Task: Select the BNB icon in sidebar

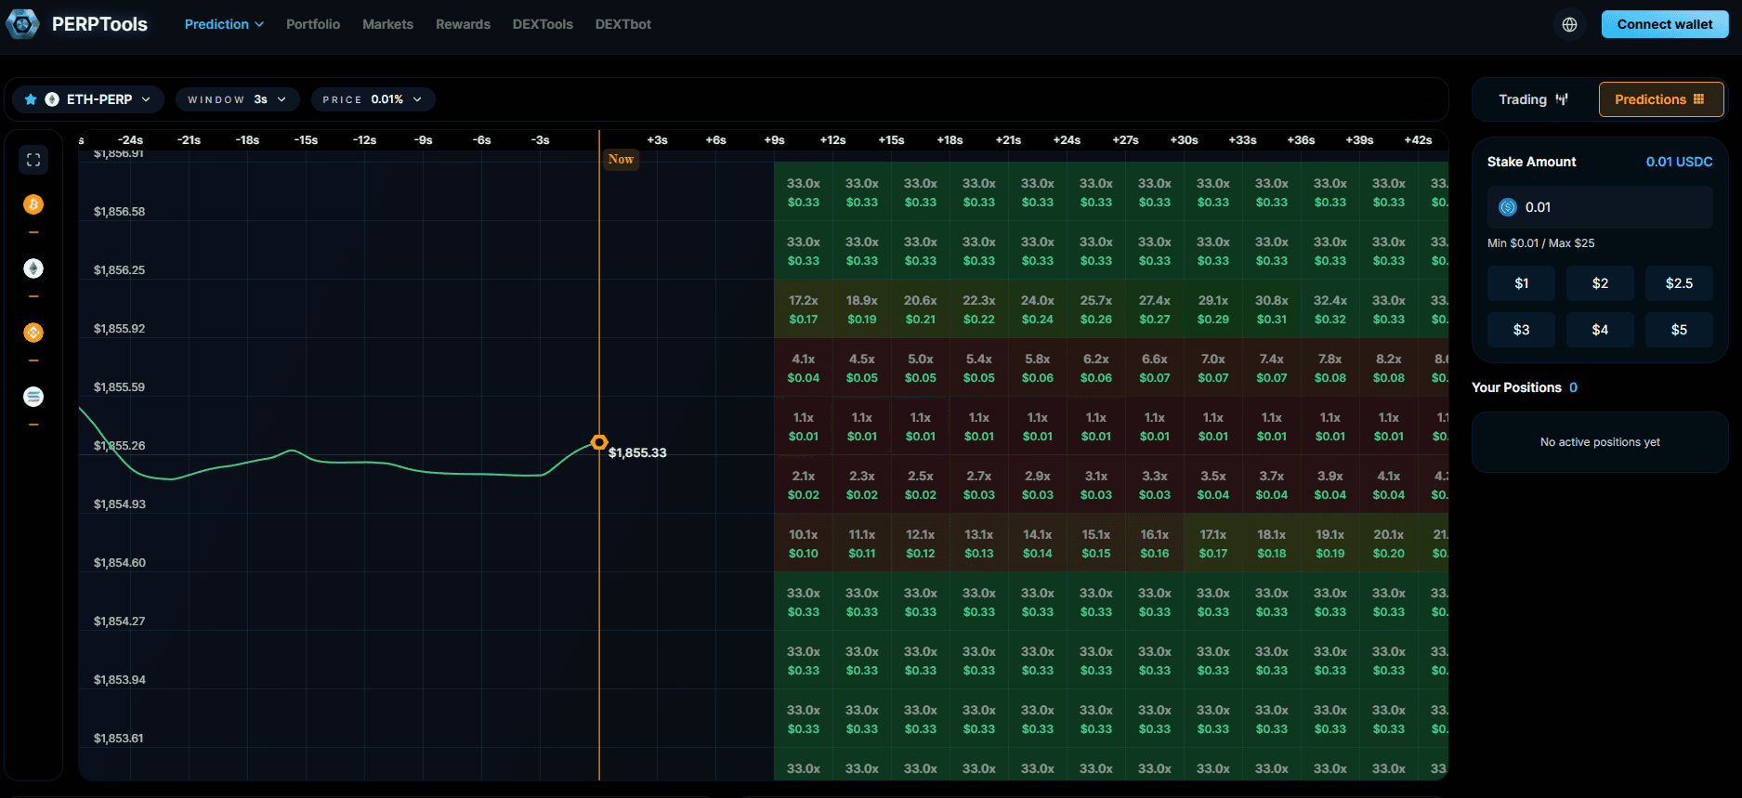Action: pyautogui.click(x=33, y=333)
